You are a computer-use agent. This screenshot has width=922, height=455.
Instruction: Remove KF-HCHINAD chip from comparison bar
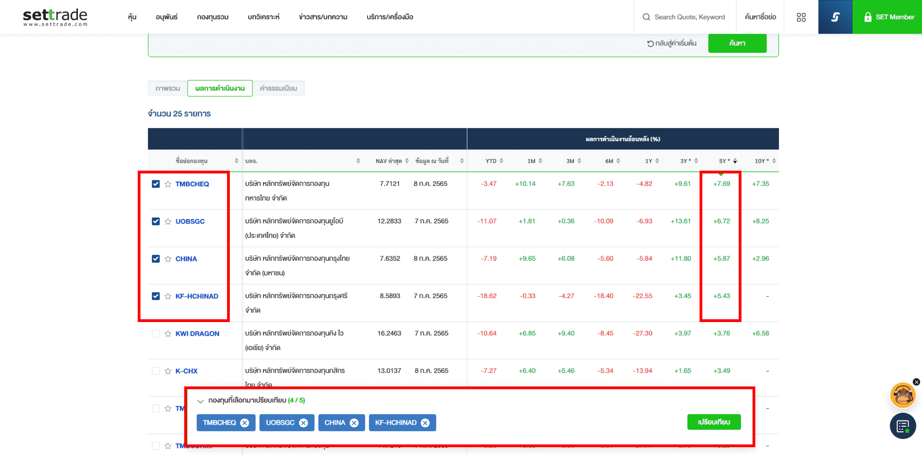click(425, 423)
